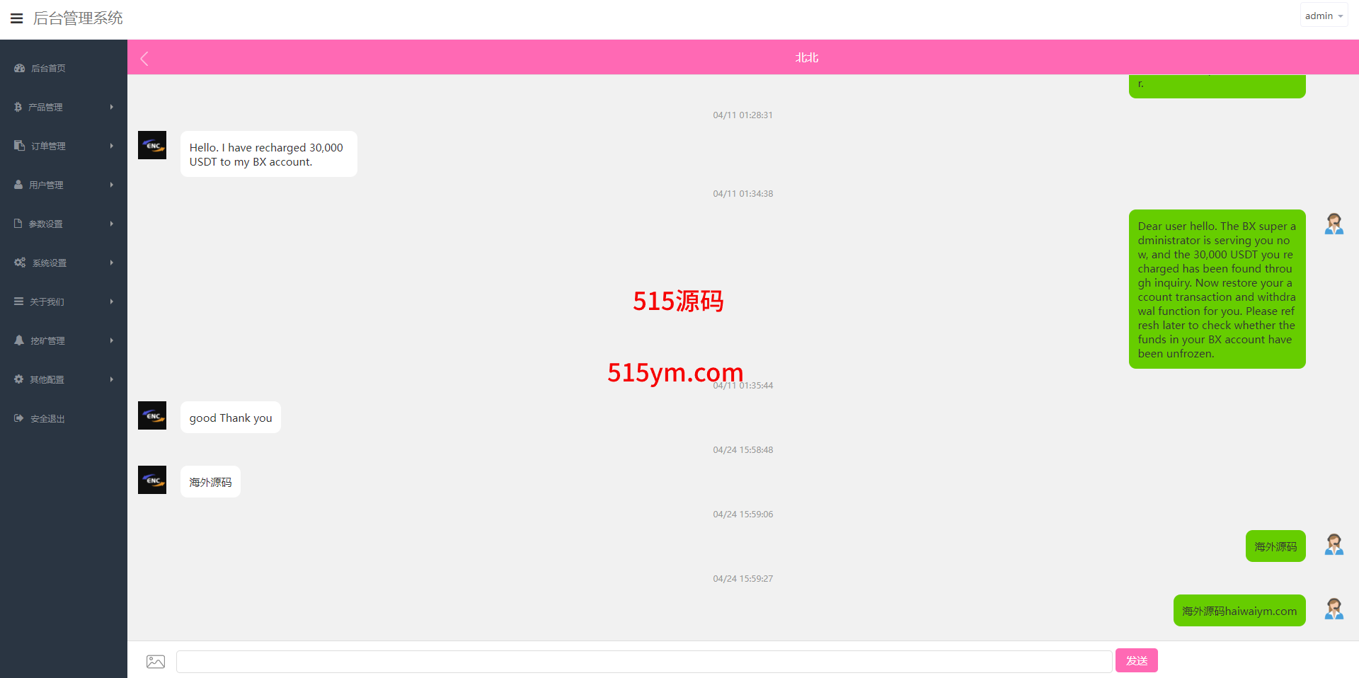
Task: Focus the chat message input field
Action: click(643, 661)
